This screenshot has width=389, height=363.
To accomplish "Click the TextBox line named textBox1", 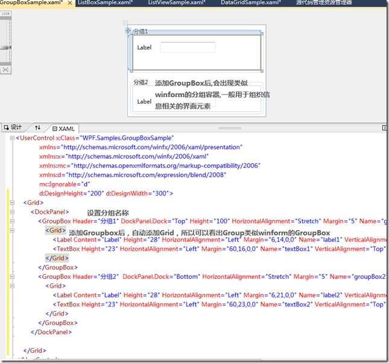I will coord(220,249).
